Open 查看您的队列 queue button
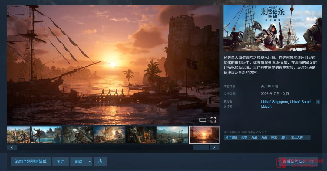The width and height of the screenshot is (327, 171). pyautogui.click(x=298, y=161)
